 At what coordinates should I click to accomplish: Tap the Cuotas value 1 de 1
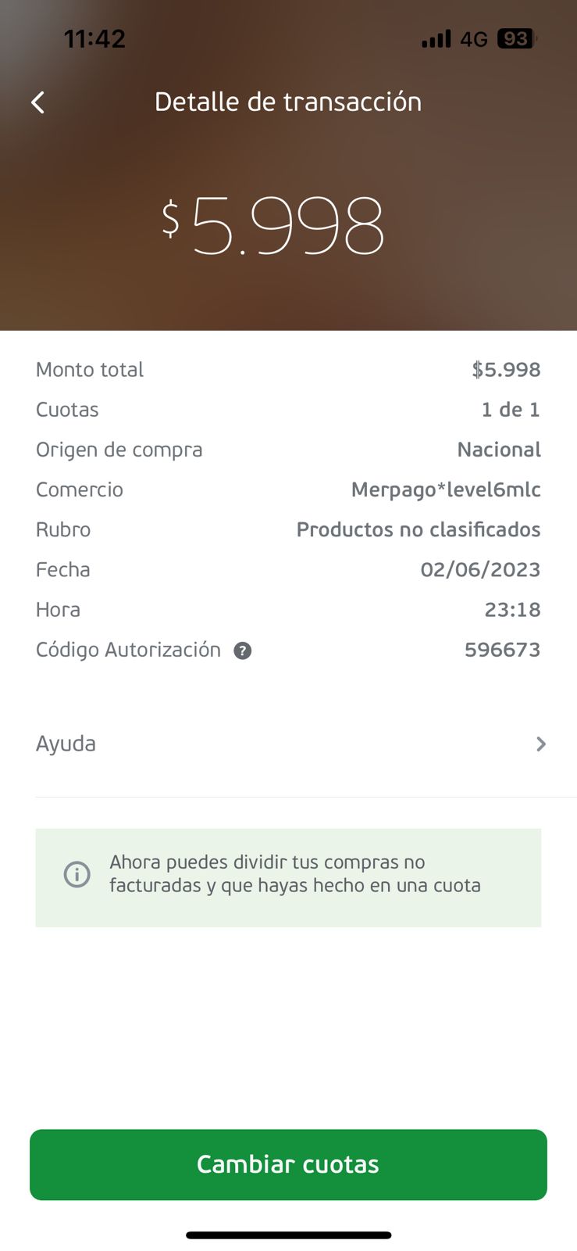511,410
